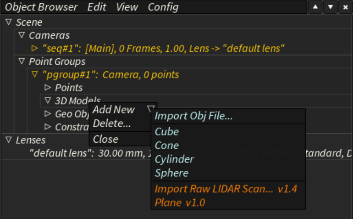The image size is (353, 219).
Task: Select Sphere from the Add New submenu
Action: (171, 173)
